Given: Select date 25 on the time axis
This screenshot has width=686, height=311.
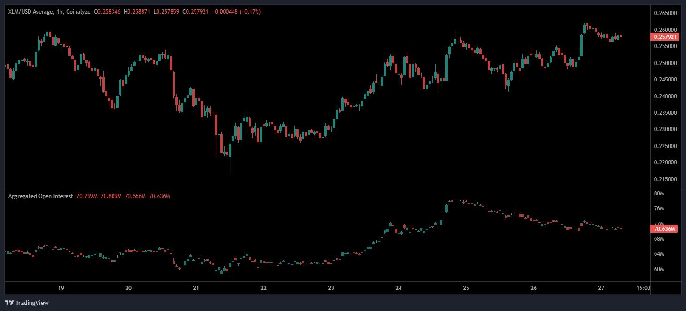Looking at the screenshot, I should (x=466, y=288).
